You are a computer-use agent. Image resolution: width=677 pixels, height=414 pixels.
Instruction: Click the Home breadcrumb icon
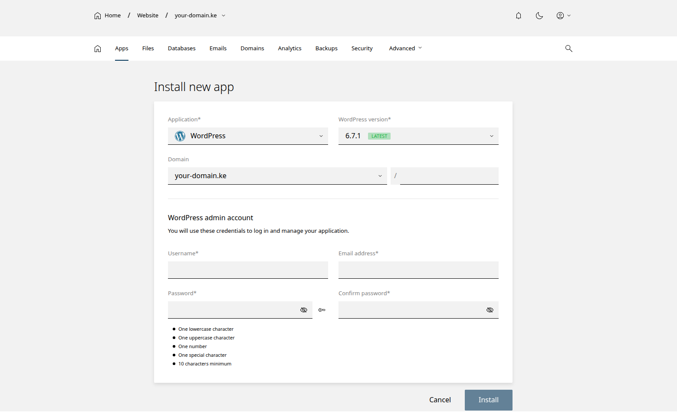[x=98, y=16]
